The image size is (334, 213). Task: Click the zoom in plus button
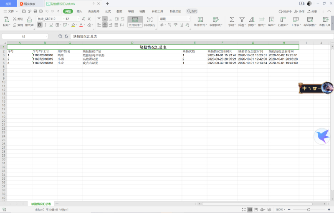(x=329, y=210)
